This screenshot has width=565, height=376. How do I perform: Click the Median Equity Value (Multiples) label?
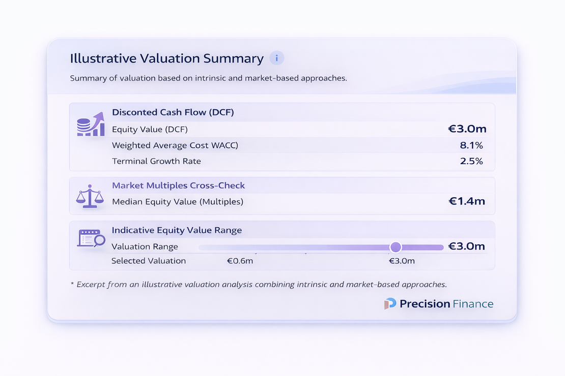pyautogui.click(x=178, y=202)
